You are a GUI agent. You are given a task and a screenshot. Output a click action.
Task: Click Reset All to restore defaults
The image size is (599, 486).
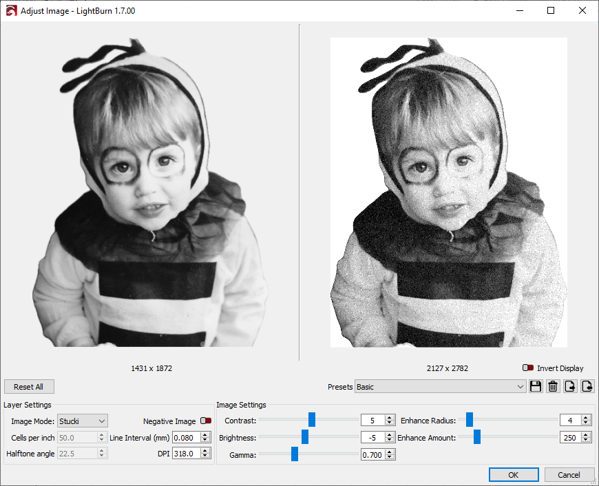(29, 386)
